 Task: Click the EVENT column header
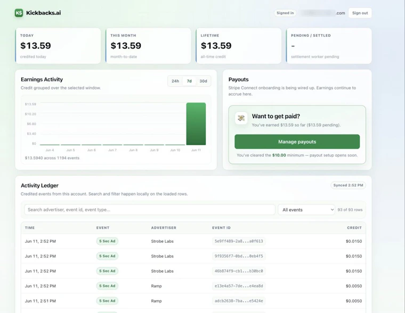(103, 228)
